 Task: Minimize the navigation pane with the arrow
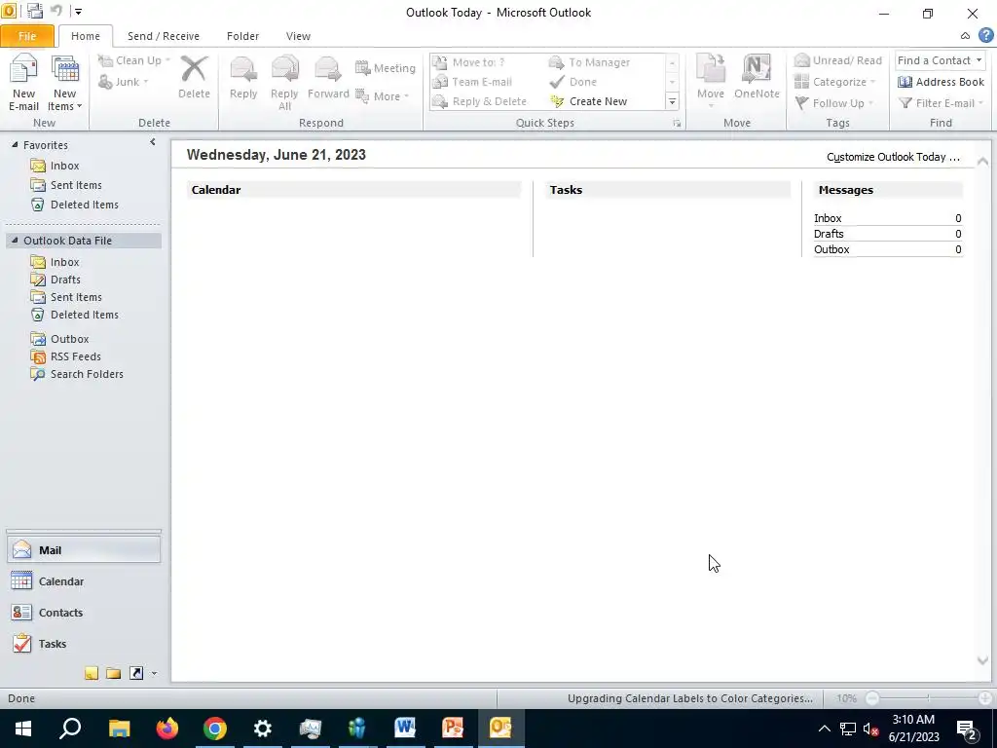pyautogui.click(x=153, y=142)
